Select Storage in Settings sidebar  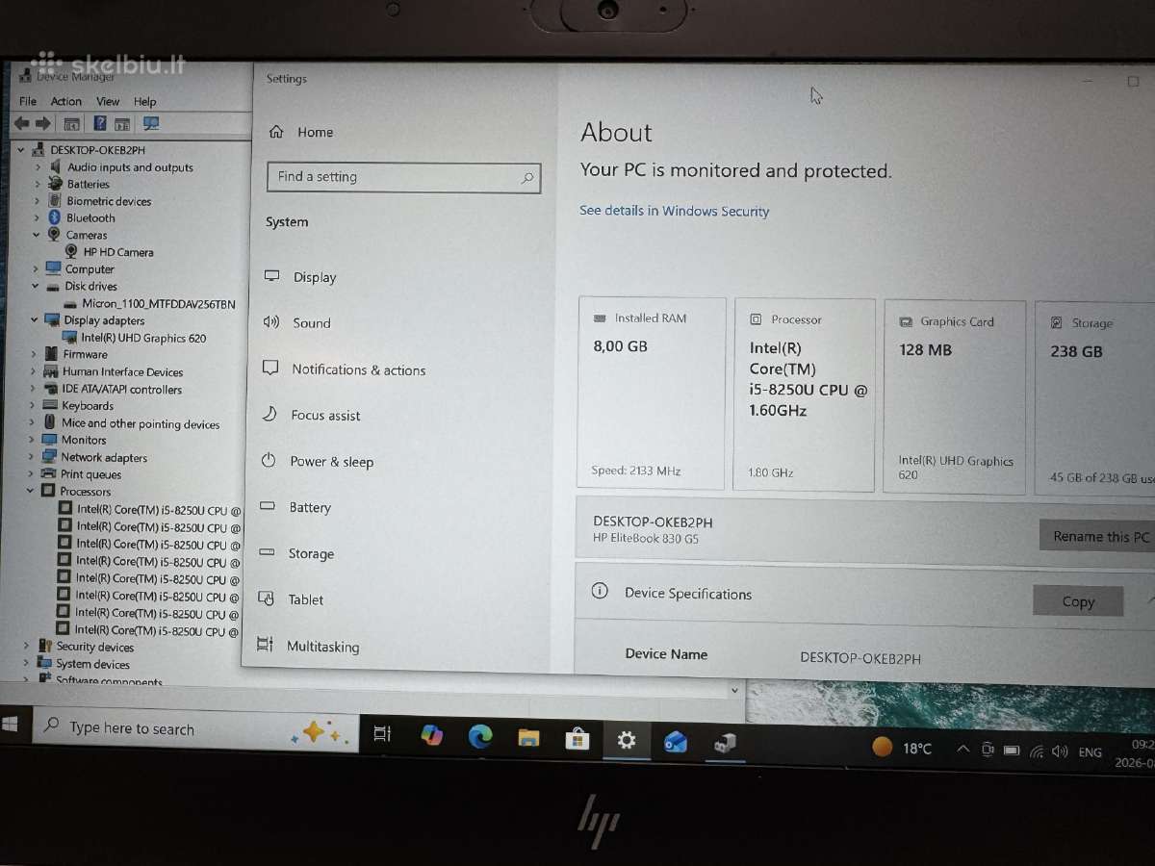coord(297,554)
